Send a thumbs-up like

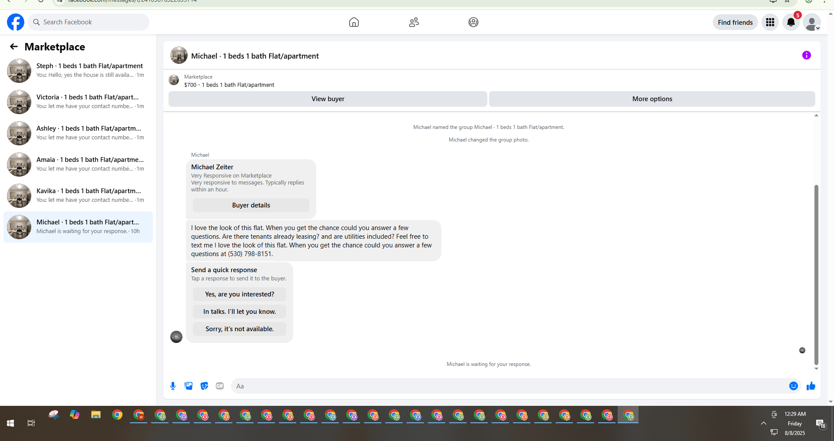coord(811,386)
